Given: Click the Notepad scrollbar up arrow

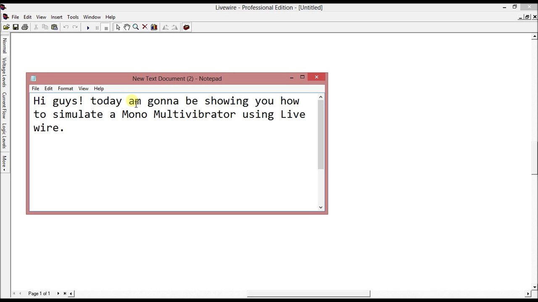Looking at the screenshot, I should (x=321, y=97).
